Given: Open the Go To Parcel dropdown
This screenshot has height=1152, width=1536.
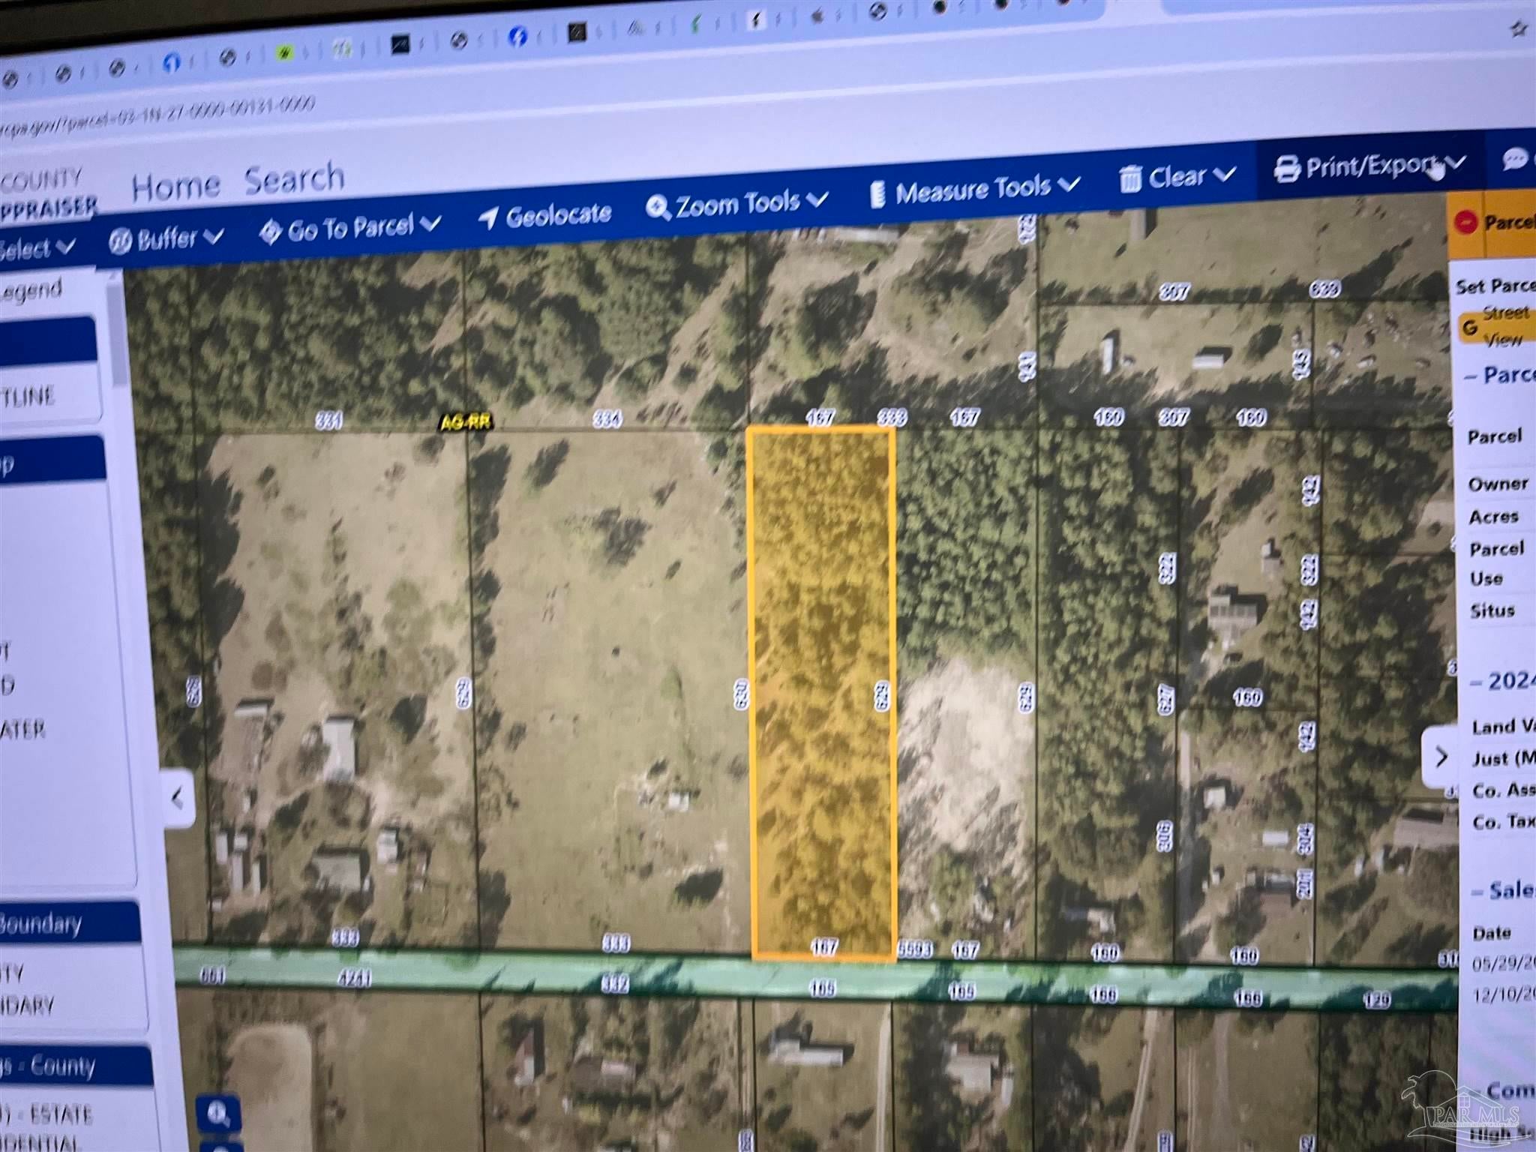Looking at the screenshot, I should 349,229.
